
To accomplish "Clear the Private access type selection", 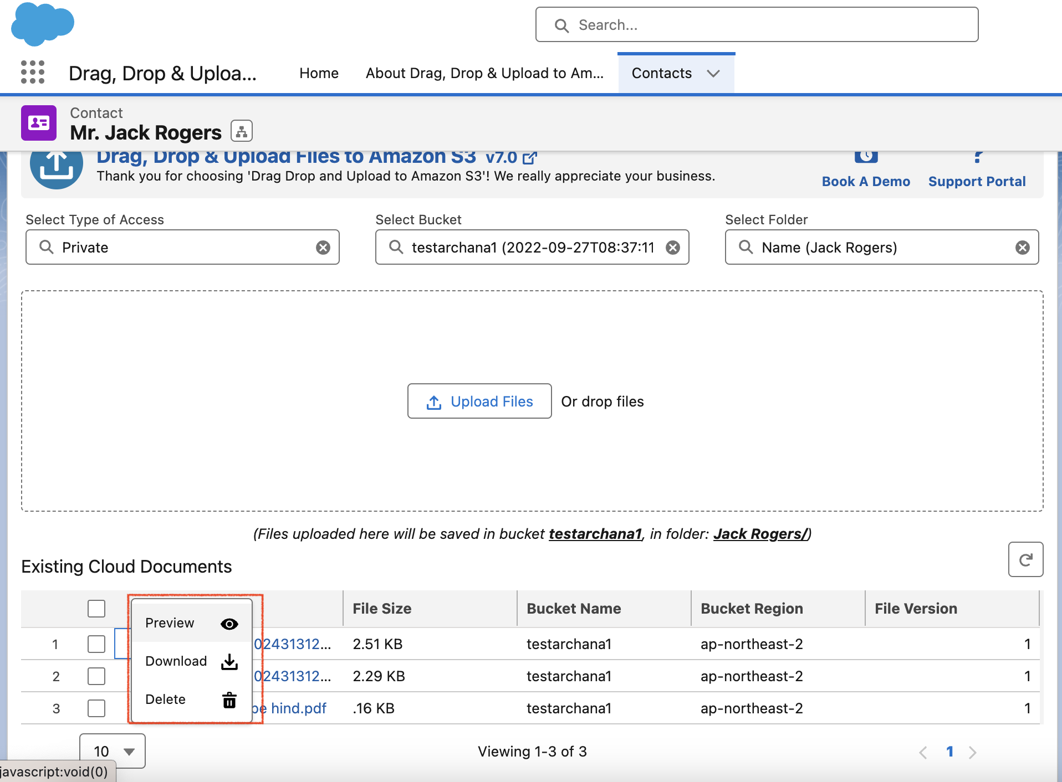I will [x=323, y=248].
